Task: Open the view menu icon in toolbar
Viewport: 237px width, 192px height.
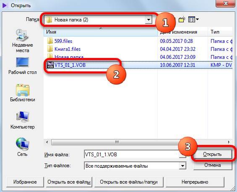Action: pos(193,19)
